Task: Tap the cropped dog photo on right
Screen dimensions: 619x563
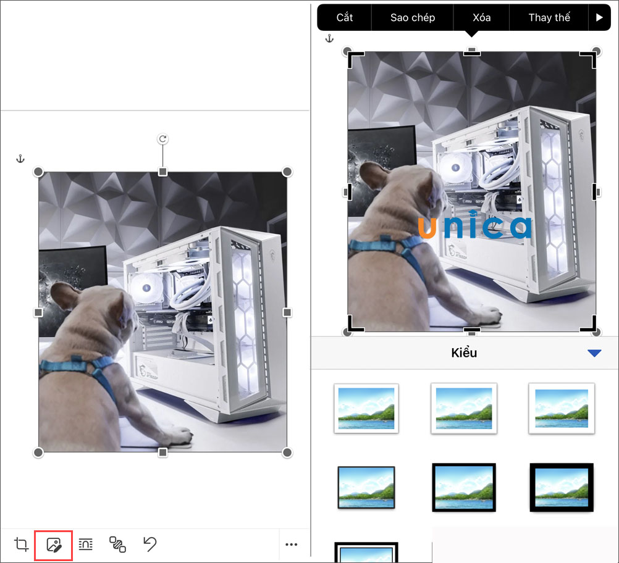Action: pos(472,192)
